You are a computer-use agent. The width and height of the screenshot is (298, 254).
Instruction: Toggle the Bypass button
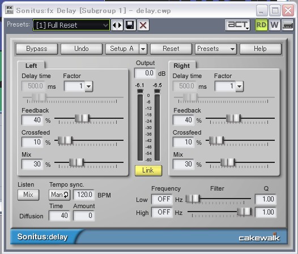(37, 49)
